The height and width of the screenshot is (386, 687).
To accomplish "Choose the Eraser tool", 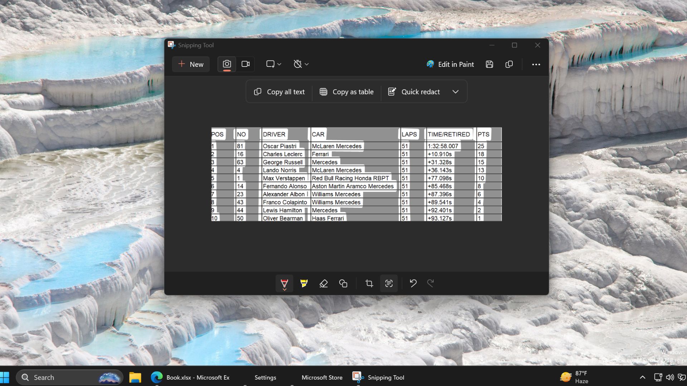I will [323, 283].
